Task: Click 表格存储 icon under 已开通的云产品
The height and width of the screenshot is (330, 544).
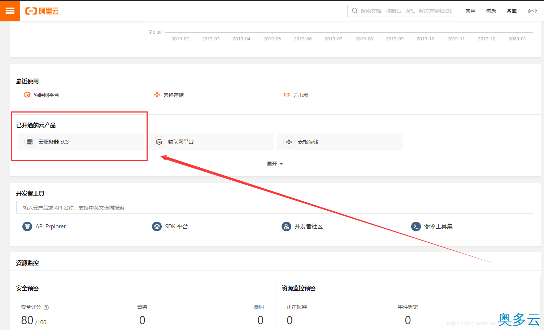Action: point(289,142)
